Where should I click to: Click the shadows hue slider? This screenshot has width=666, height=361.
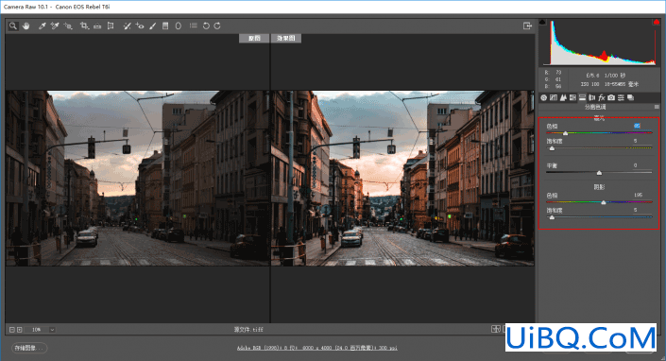pos(599,202)
